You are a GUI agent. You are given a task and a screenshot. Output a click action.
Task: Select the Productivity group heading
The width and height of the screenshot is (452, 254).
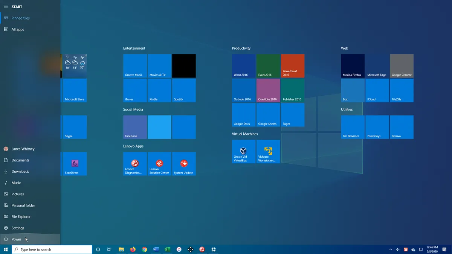coord(241,48)
